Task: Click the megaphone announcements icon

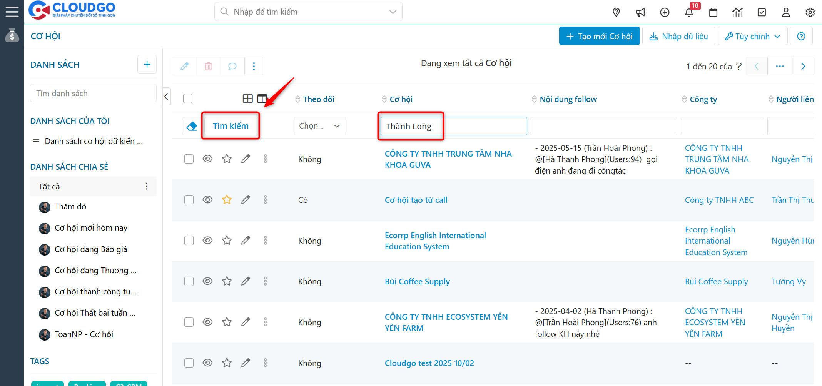Action: (x=640, y=12)
